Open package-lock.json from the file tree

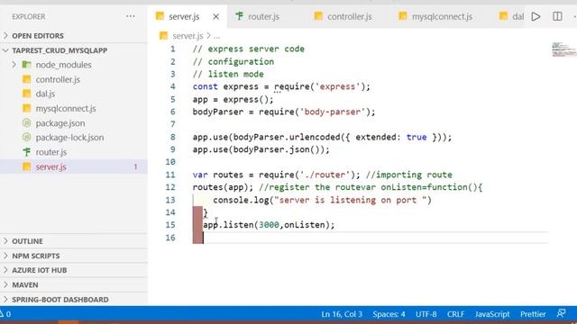tap(69, 138)
